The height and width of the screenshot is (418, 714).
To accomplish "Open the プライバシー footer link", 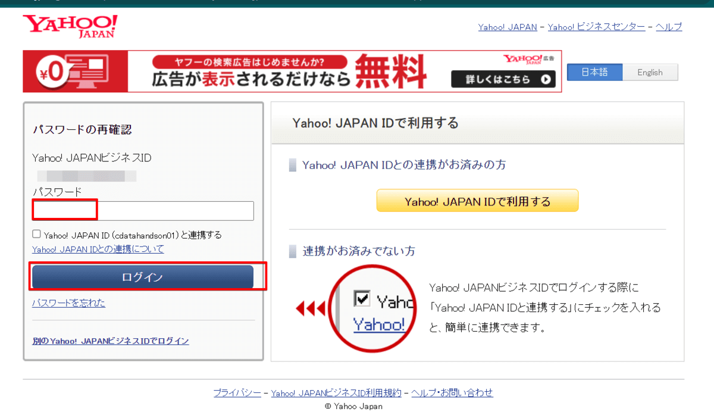I will click(x=237, y=392).
